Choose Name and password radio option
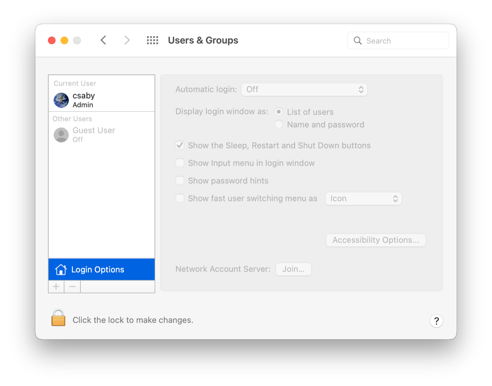This screenshot has height=386, width=492. pyautogui.click(x=279, y=125)
